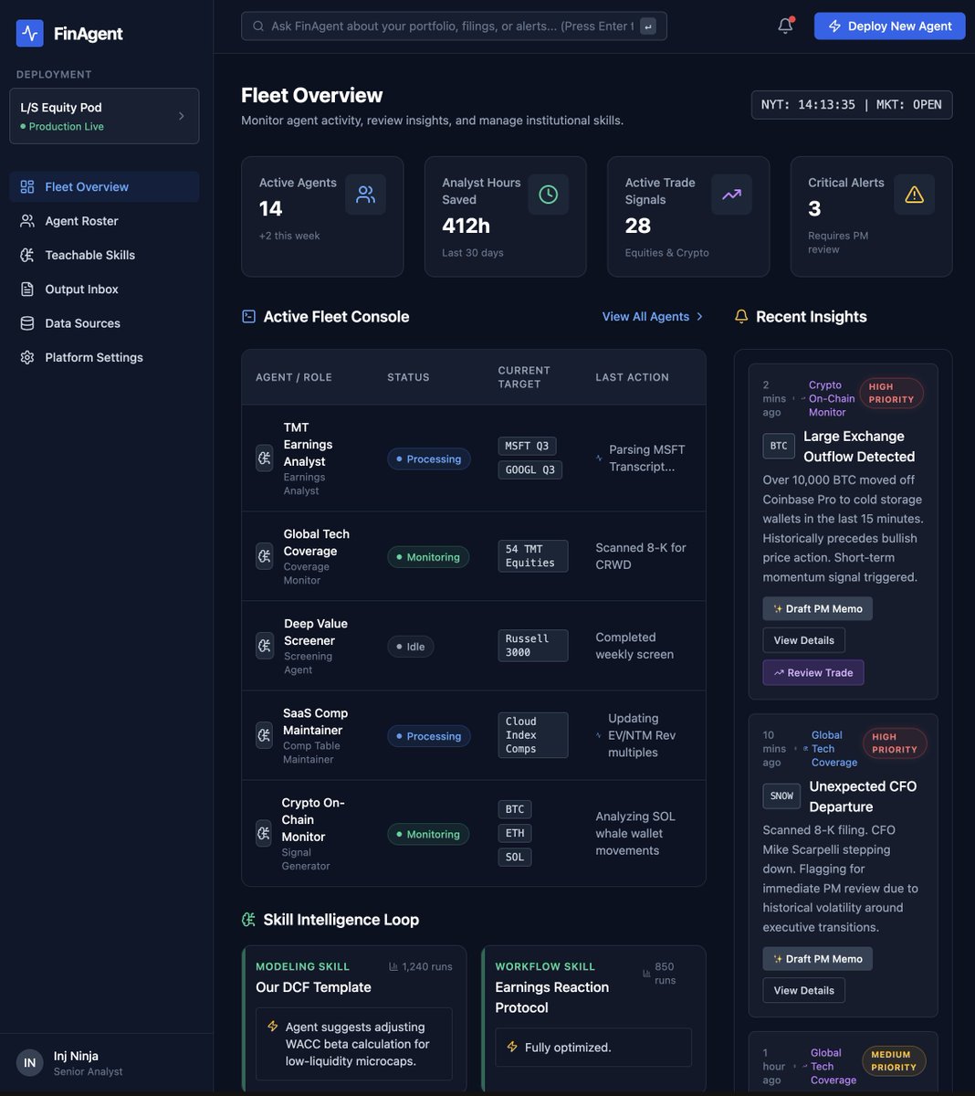Open the Earnings Reaction Protocol skill card
The width and height of the screenshot is (975, 1096).
pyautogui.click(x=593, y=1018)
